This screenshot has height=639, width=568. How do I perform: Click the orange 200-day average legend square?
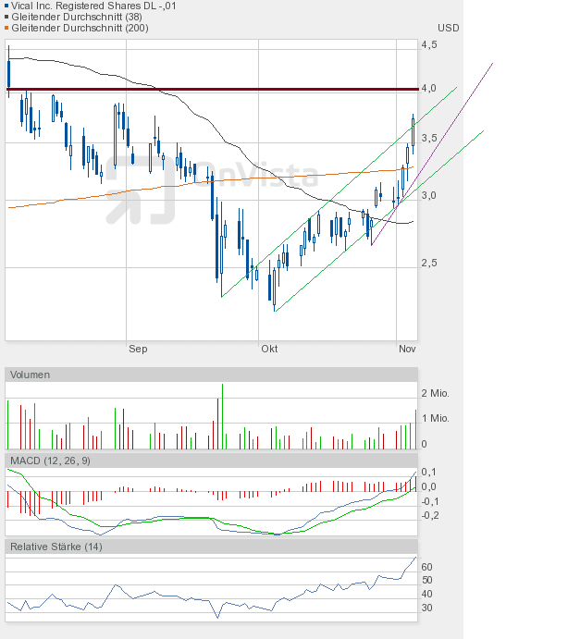[4, 28]
